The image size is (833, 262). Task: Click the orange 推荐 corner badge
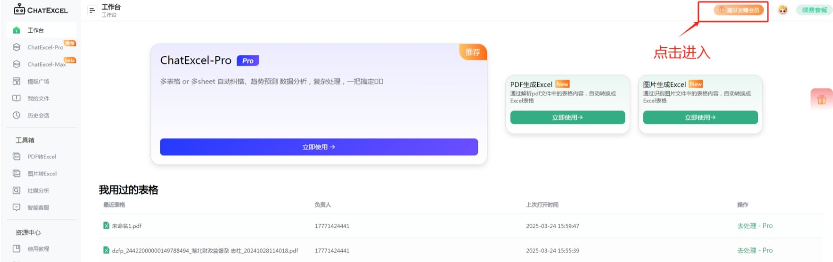coord(473,52)
